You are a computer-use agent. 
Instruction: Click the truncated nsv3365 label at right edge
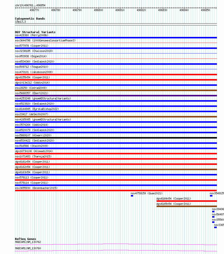pyautogui.click(x=219, y=225)
